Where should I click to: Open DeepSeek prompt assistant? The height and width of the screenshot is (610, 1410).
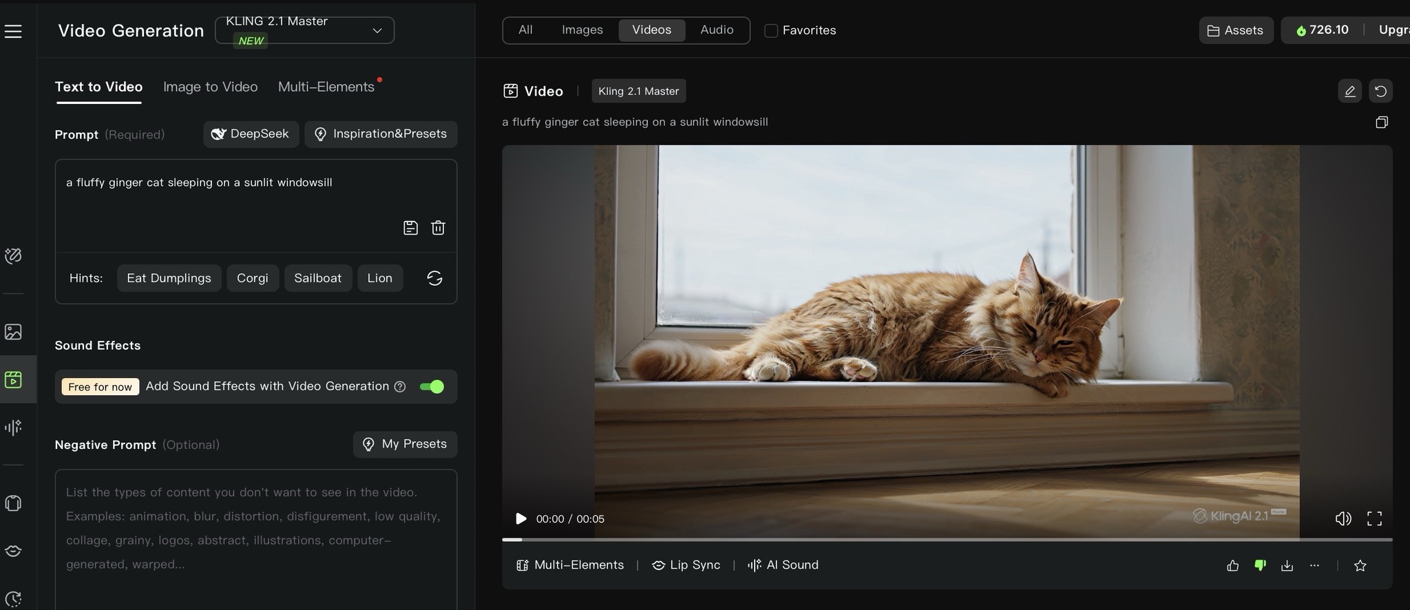(x=251, y=134)
